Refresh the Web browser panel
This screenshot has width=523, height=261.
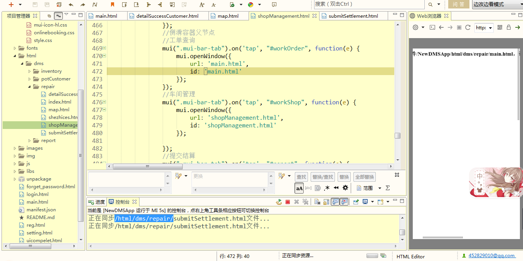(x=468, y=27)
